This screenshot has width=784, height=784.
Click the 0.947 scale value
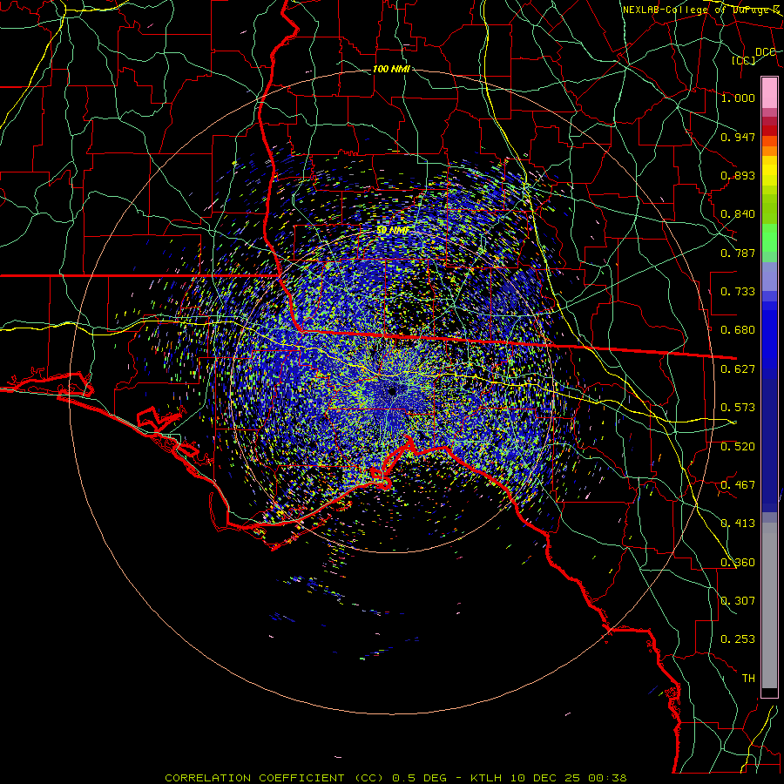click(738, 137)
